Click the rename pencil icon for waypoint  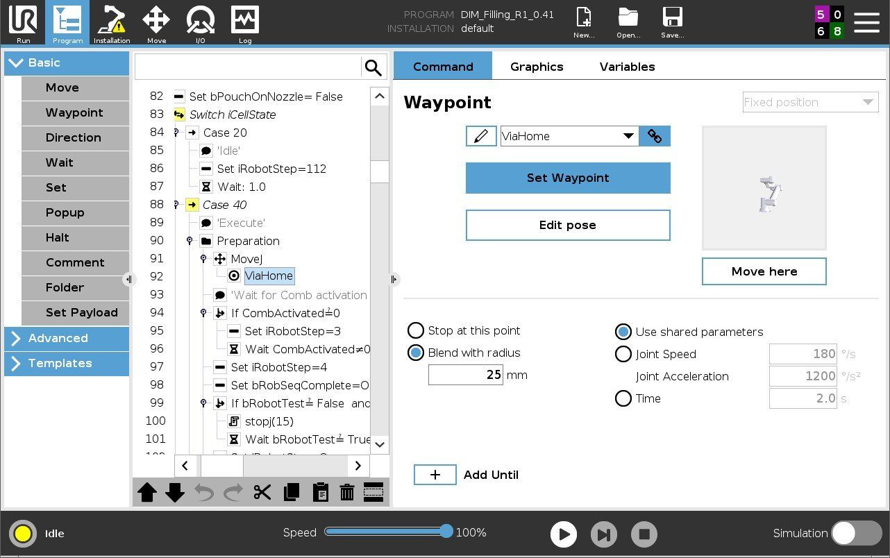[x=481, y=136]
